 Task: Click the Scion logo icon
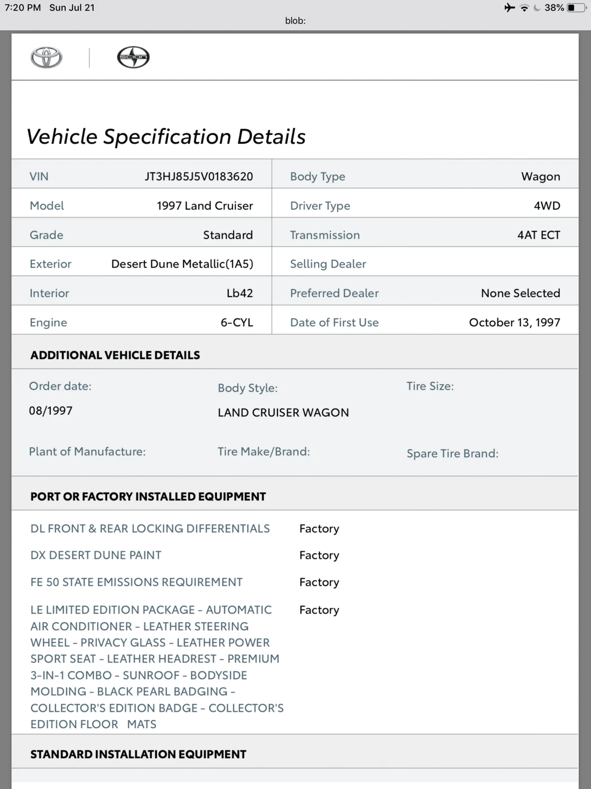click(133, 58)
